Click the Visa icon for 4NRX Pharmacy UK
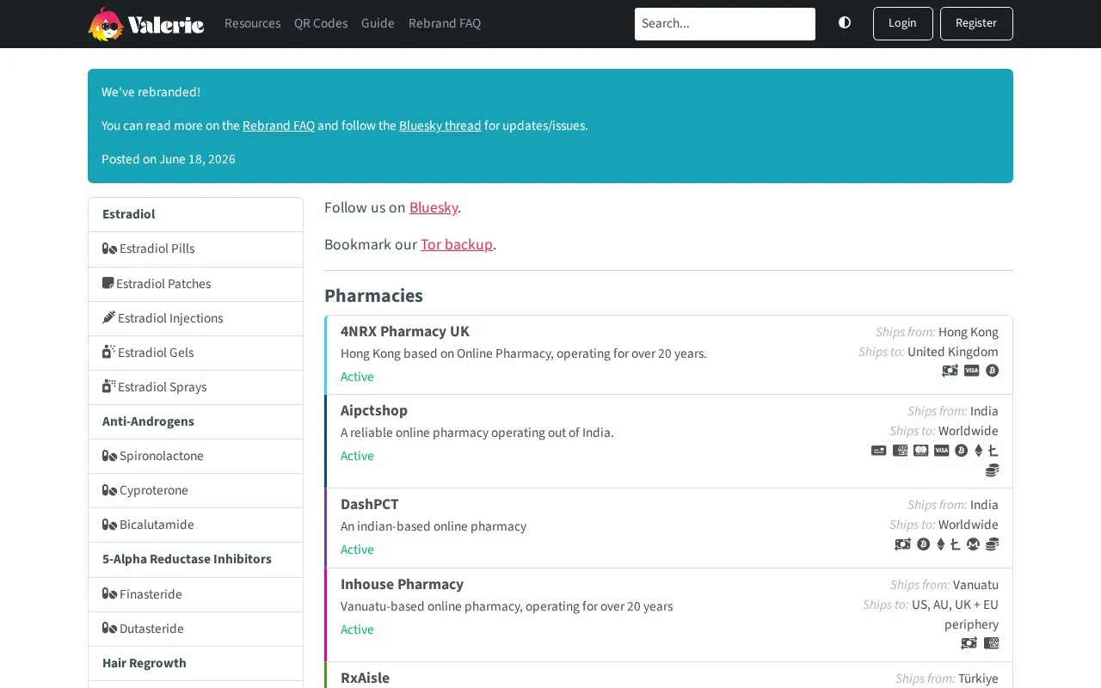Image resolution: width=1101 pixels, height=688 pixels. pyautogui.click(x=971, y=371)
